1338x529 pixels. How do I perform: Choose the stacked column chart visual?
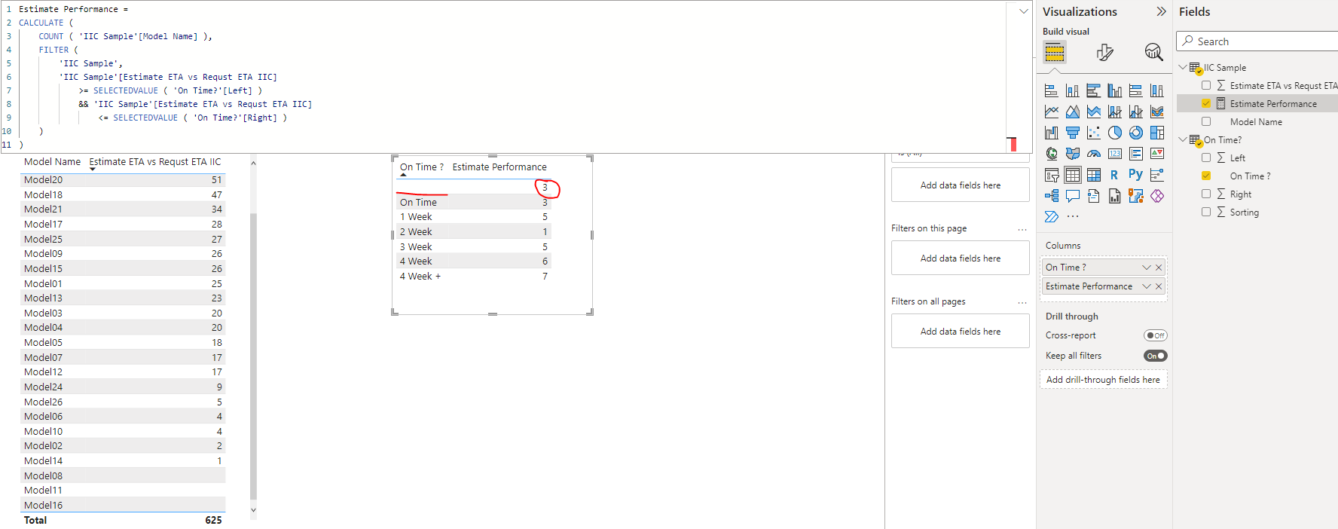[1073, 91]
